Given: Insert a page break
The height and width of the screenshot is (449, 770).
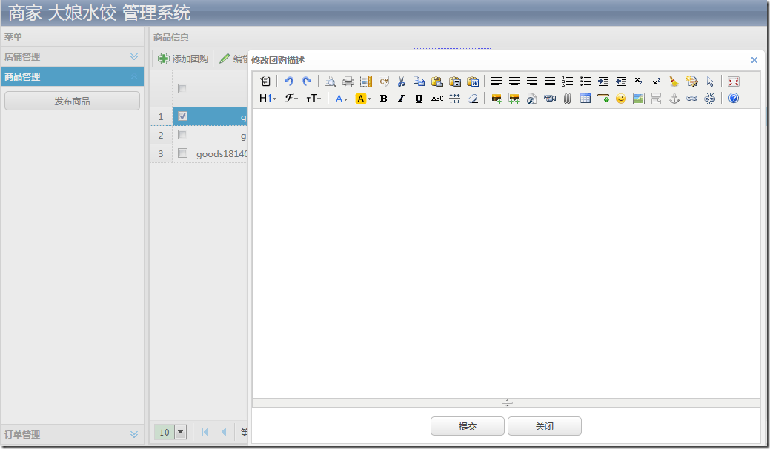Looking at the screenshot, I should tap(656, 98).
